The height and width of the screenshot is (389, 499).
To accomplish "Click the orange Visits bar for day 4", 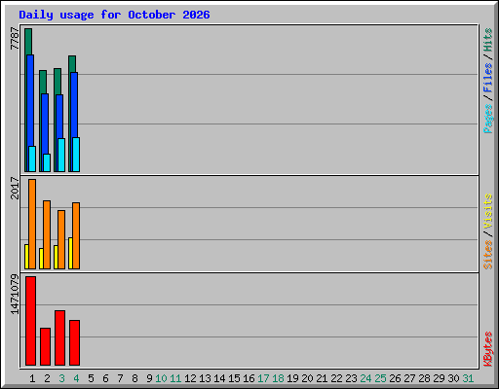I will tap(76, 235).
